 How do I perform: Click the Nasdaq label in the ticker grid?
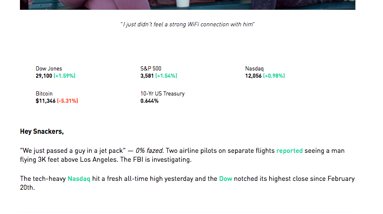point(254,68)
